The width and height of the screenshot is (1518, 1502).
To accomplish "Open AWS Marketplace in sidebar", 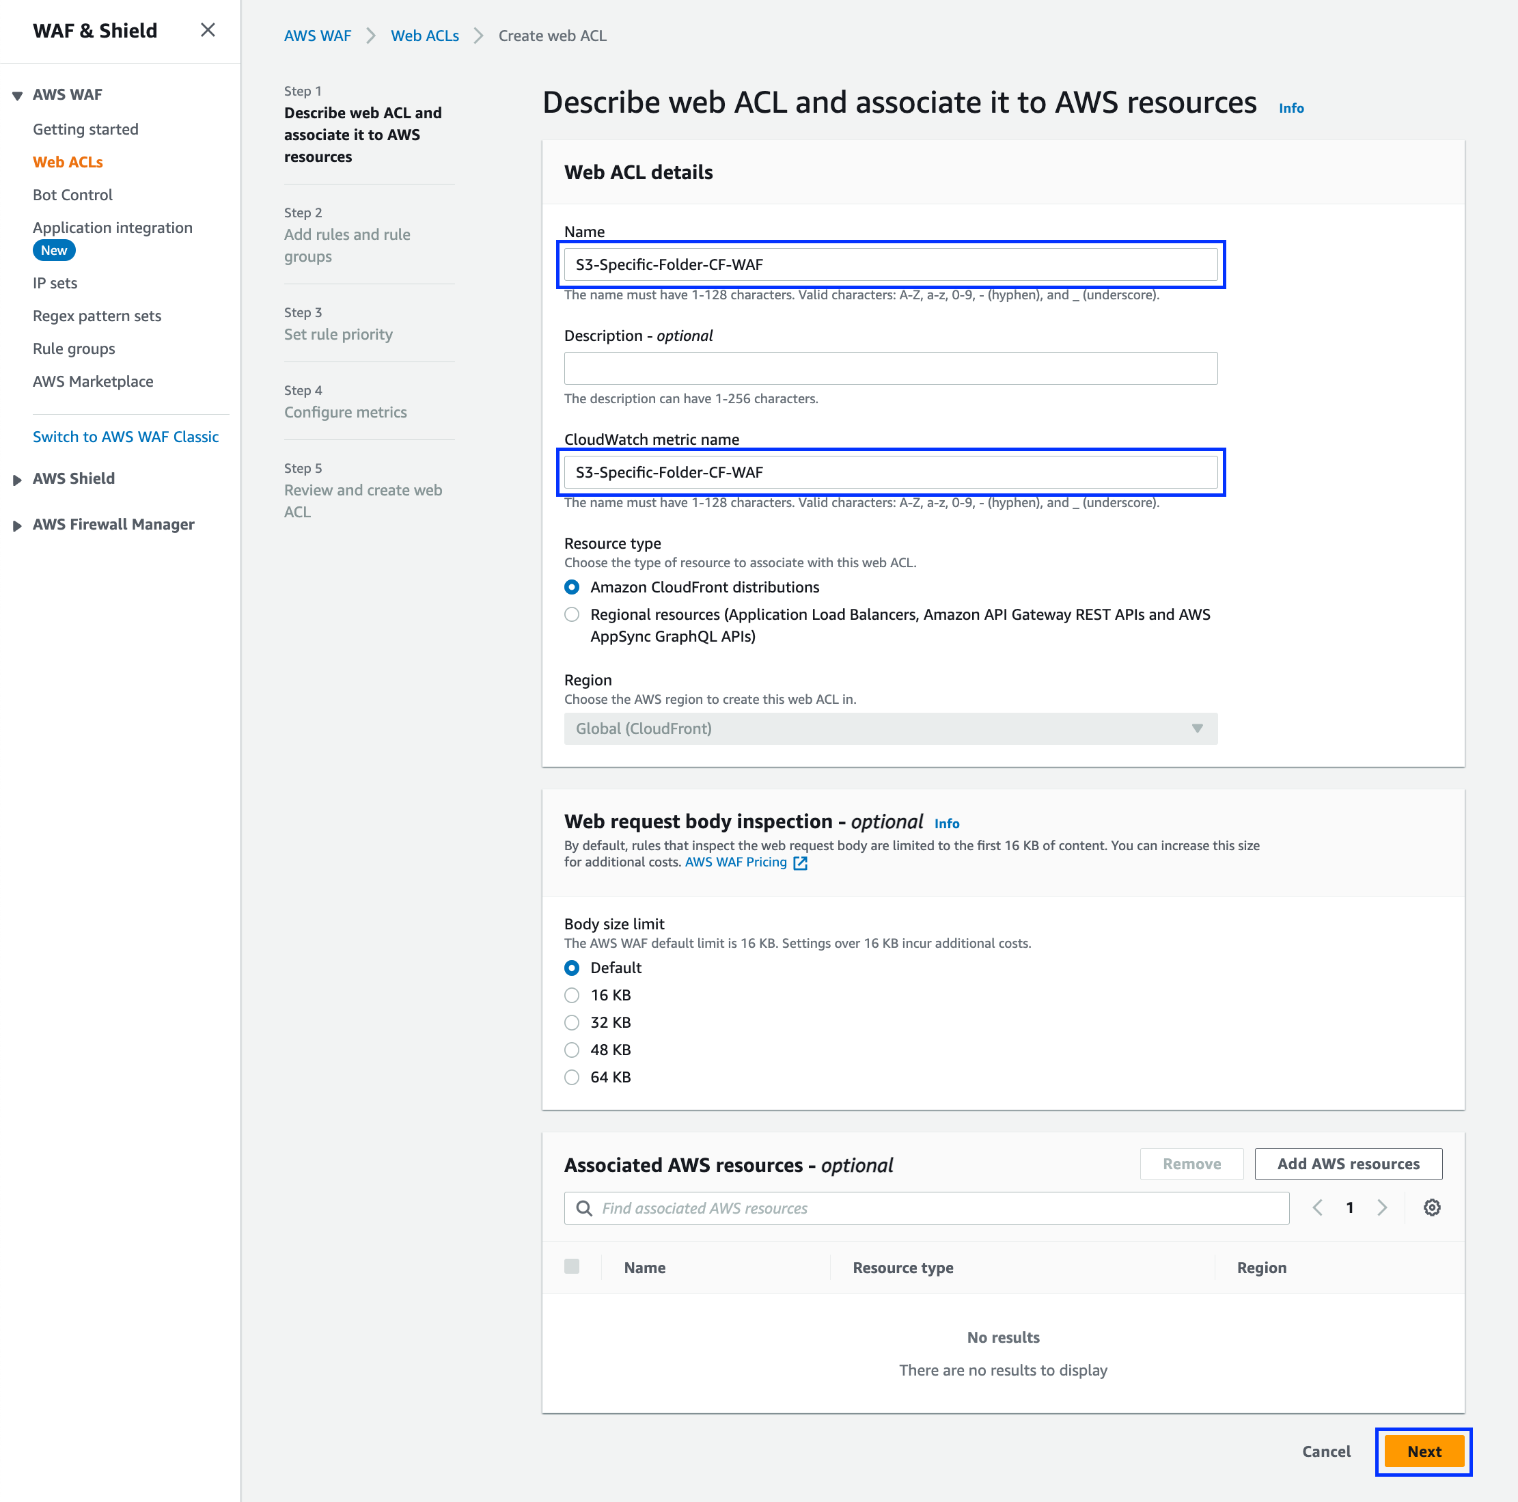I will tap(93, 381).
